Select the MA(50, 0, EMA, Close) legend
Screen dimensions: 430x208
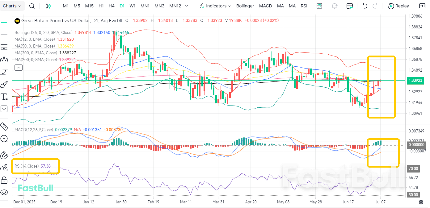[x=35, y=46]
